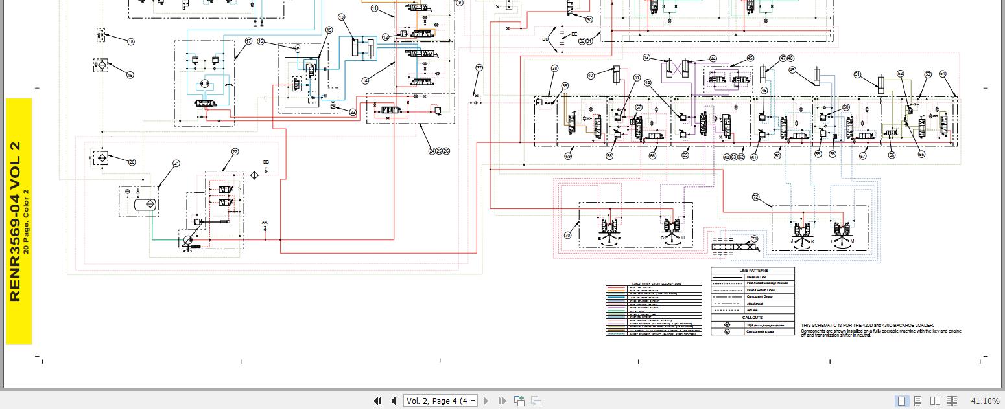The width and height of the screenshot is (1005, 409).
Task: Click the CALLOUTS legend section
Action: pos(752,316)
